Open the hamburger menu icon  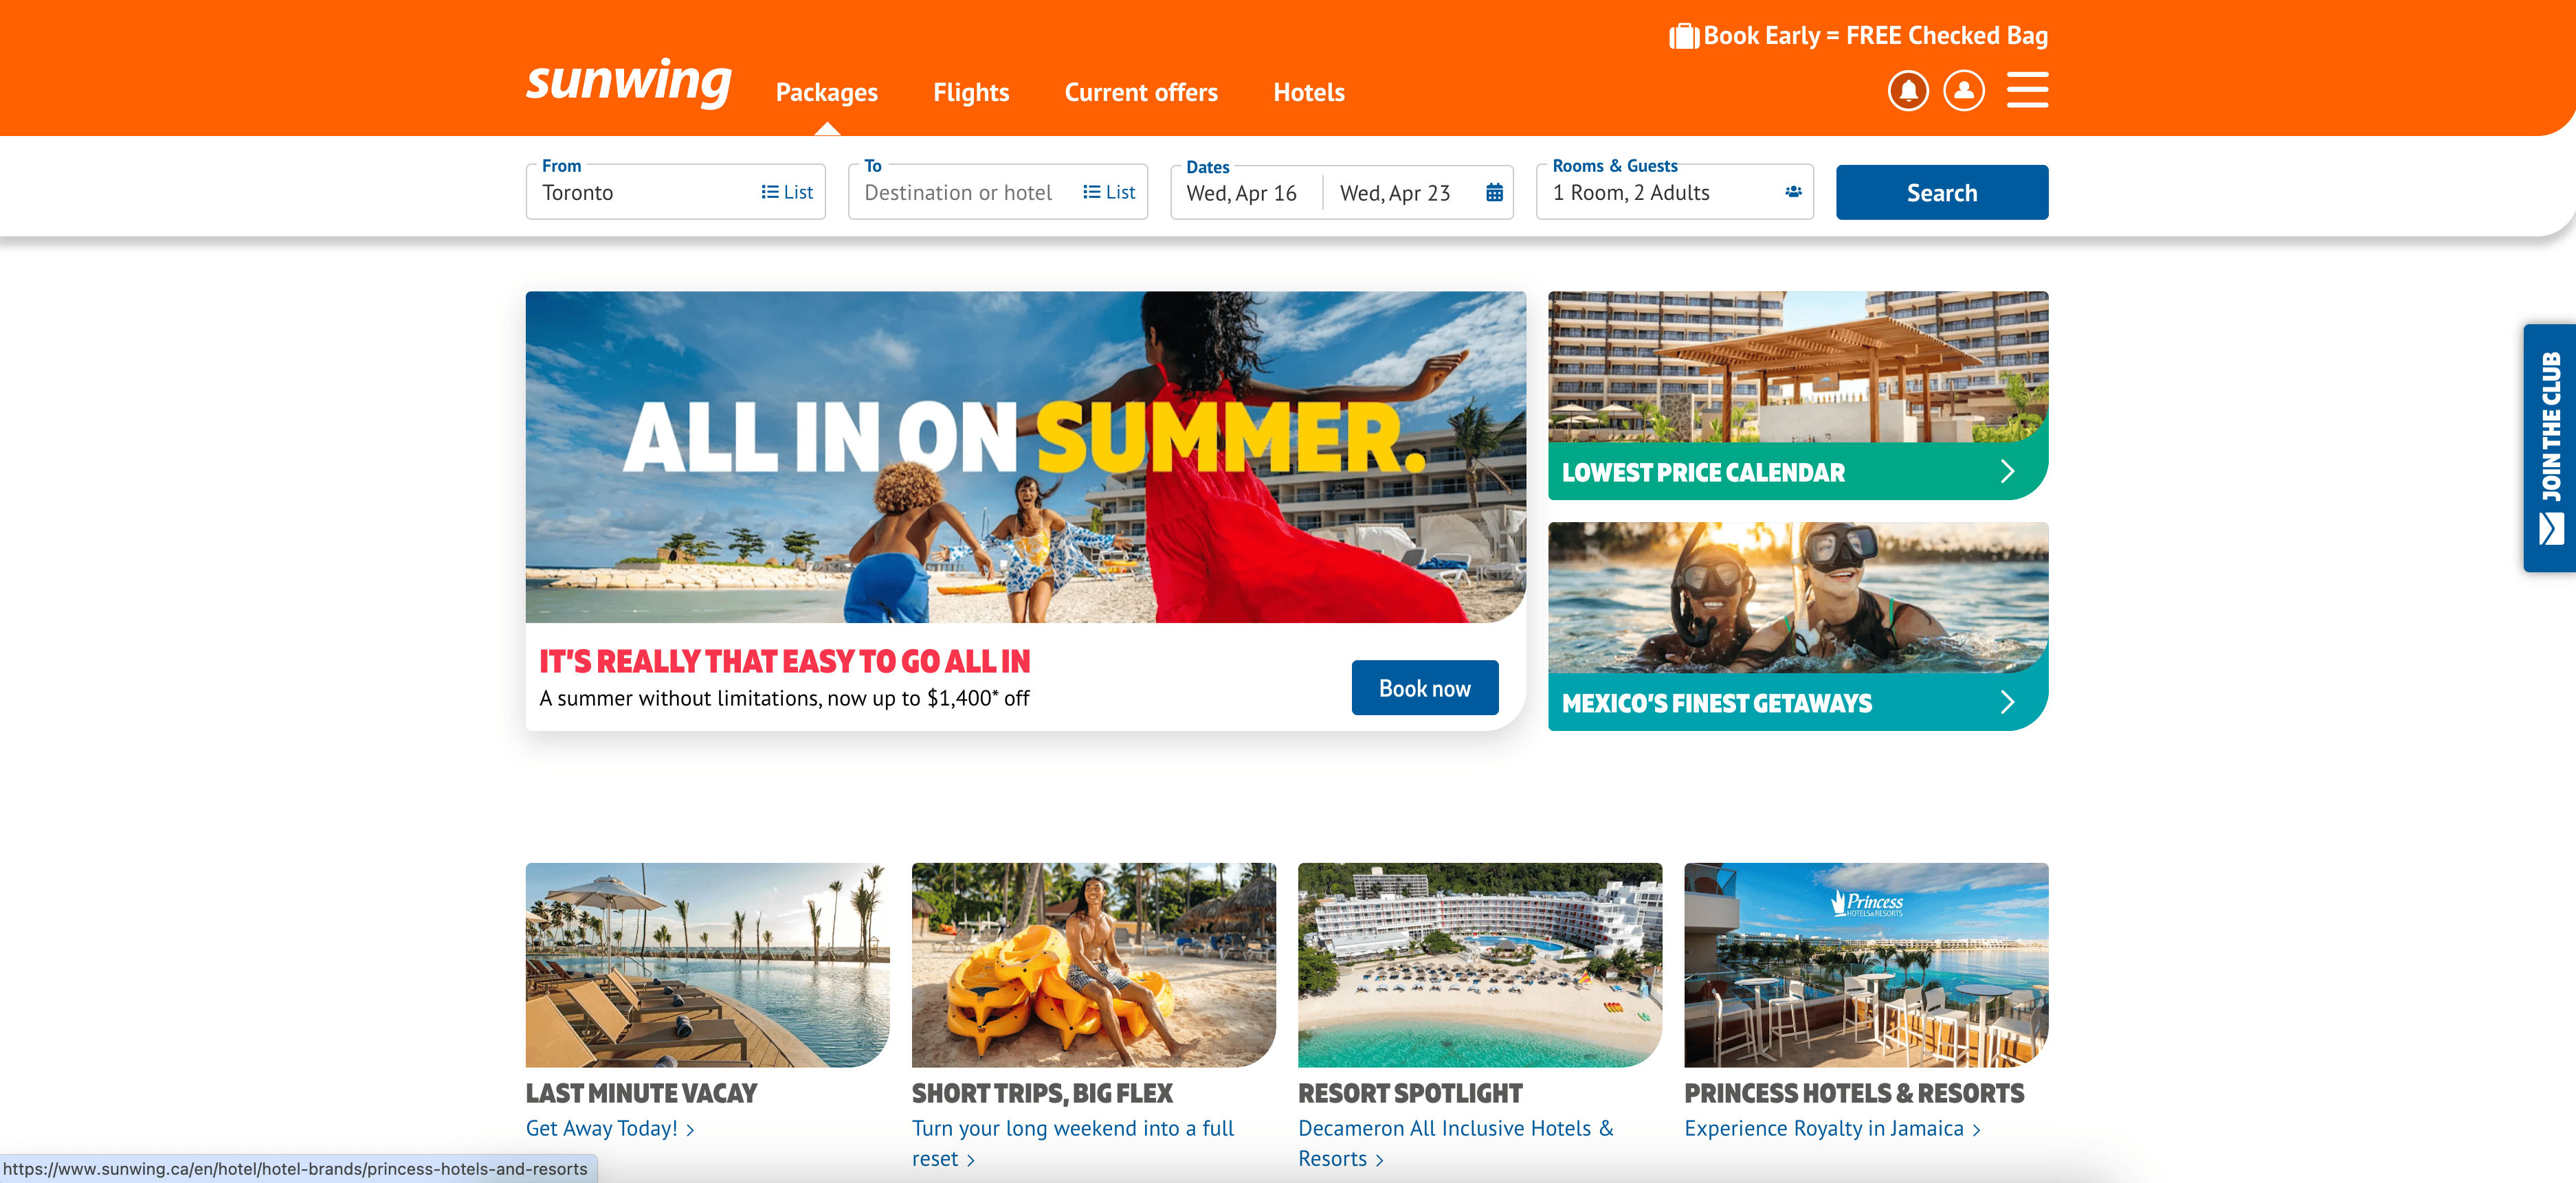(2027, 90)
